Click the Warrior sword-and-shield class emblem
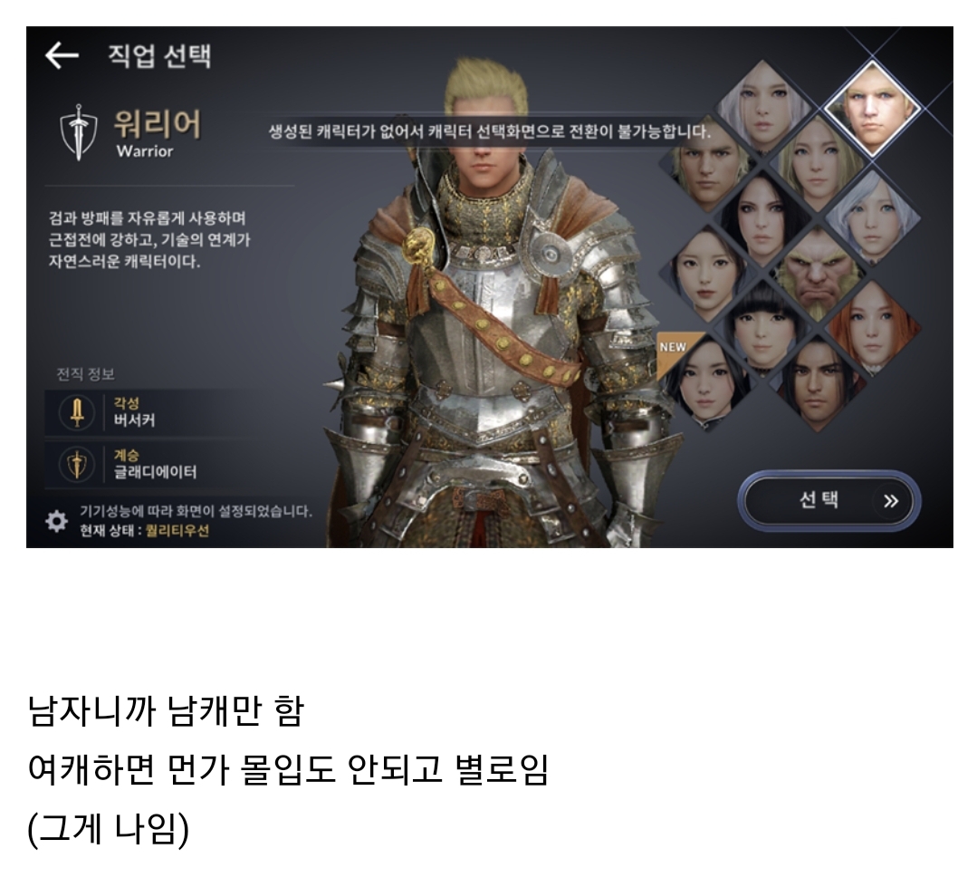Viewport: 977px width, 887px height. 79,133
